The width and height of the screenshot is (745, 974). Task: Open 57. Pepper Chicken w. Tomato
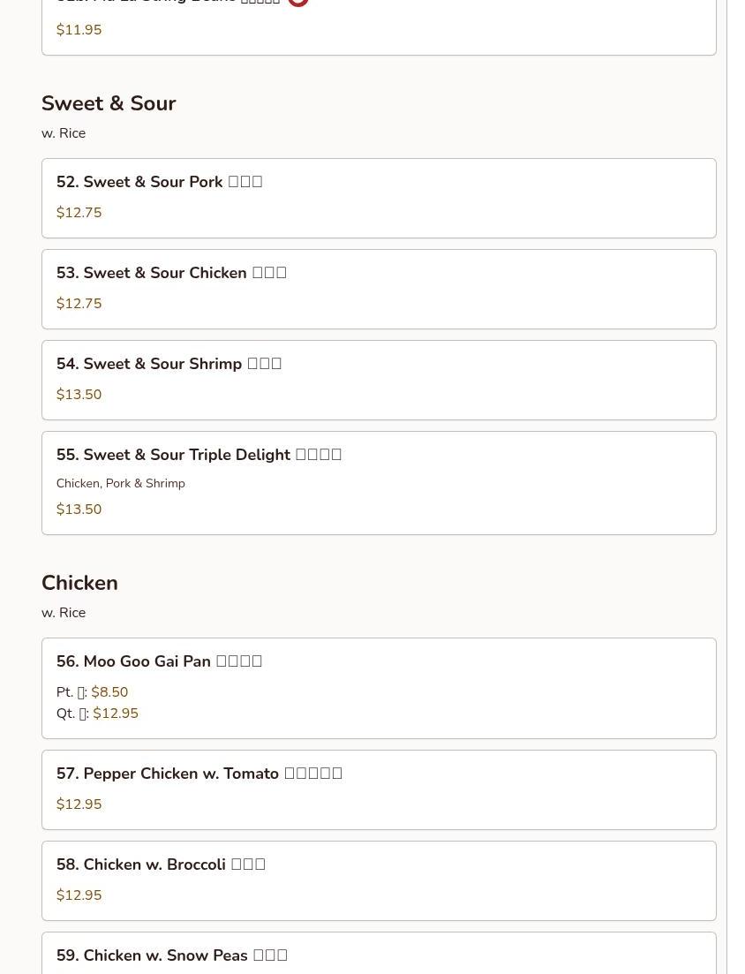pyautogui.click(x=199, y=774)
